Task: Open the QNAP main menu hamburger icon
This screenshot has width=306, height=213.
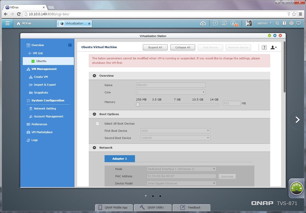Action: (7, 23)
